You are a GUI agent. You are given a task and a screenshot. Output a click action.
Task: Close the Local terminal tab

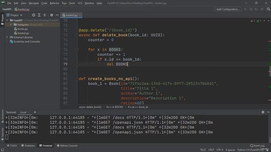pos(29,112)
